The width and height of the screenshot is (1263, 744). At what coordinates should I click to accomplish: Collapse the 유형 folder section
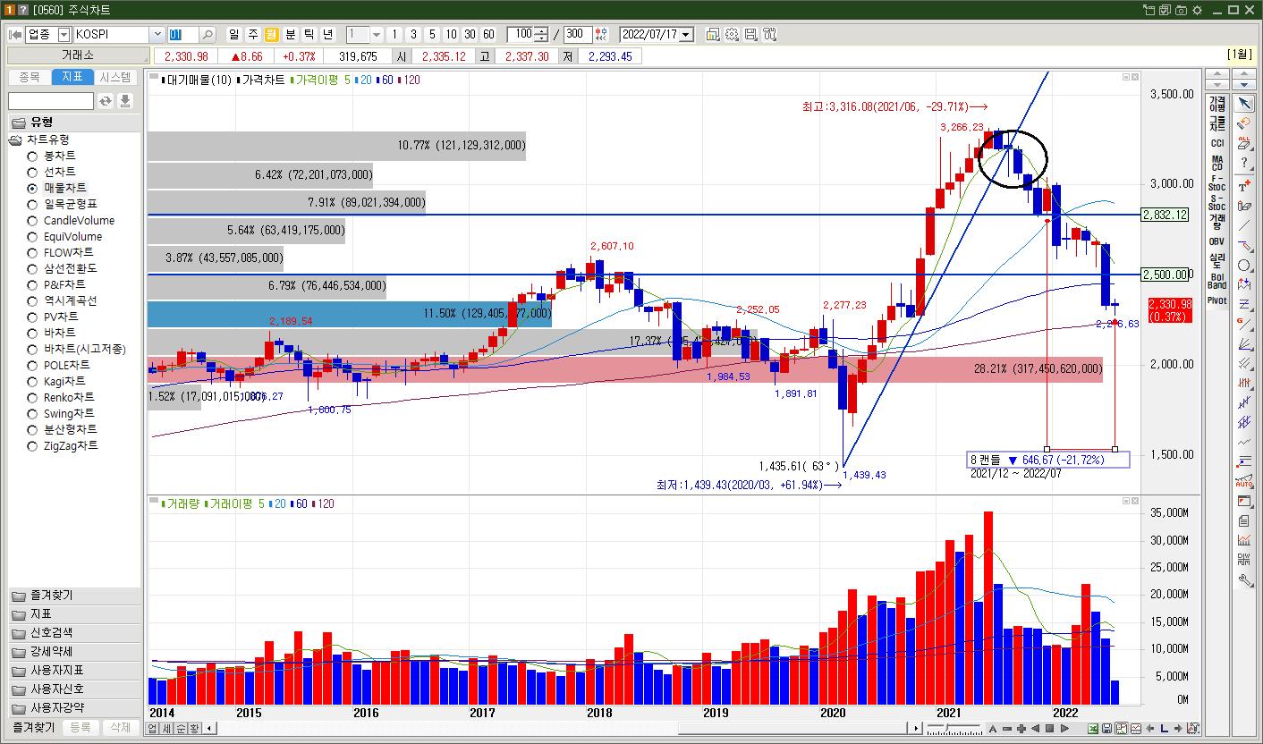click(x=73, y=123)
